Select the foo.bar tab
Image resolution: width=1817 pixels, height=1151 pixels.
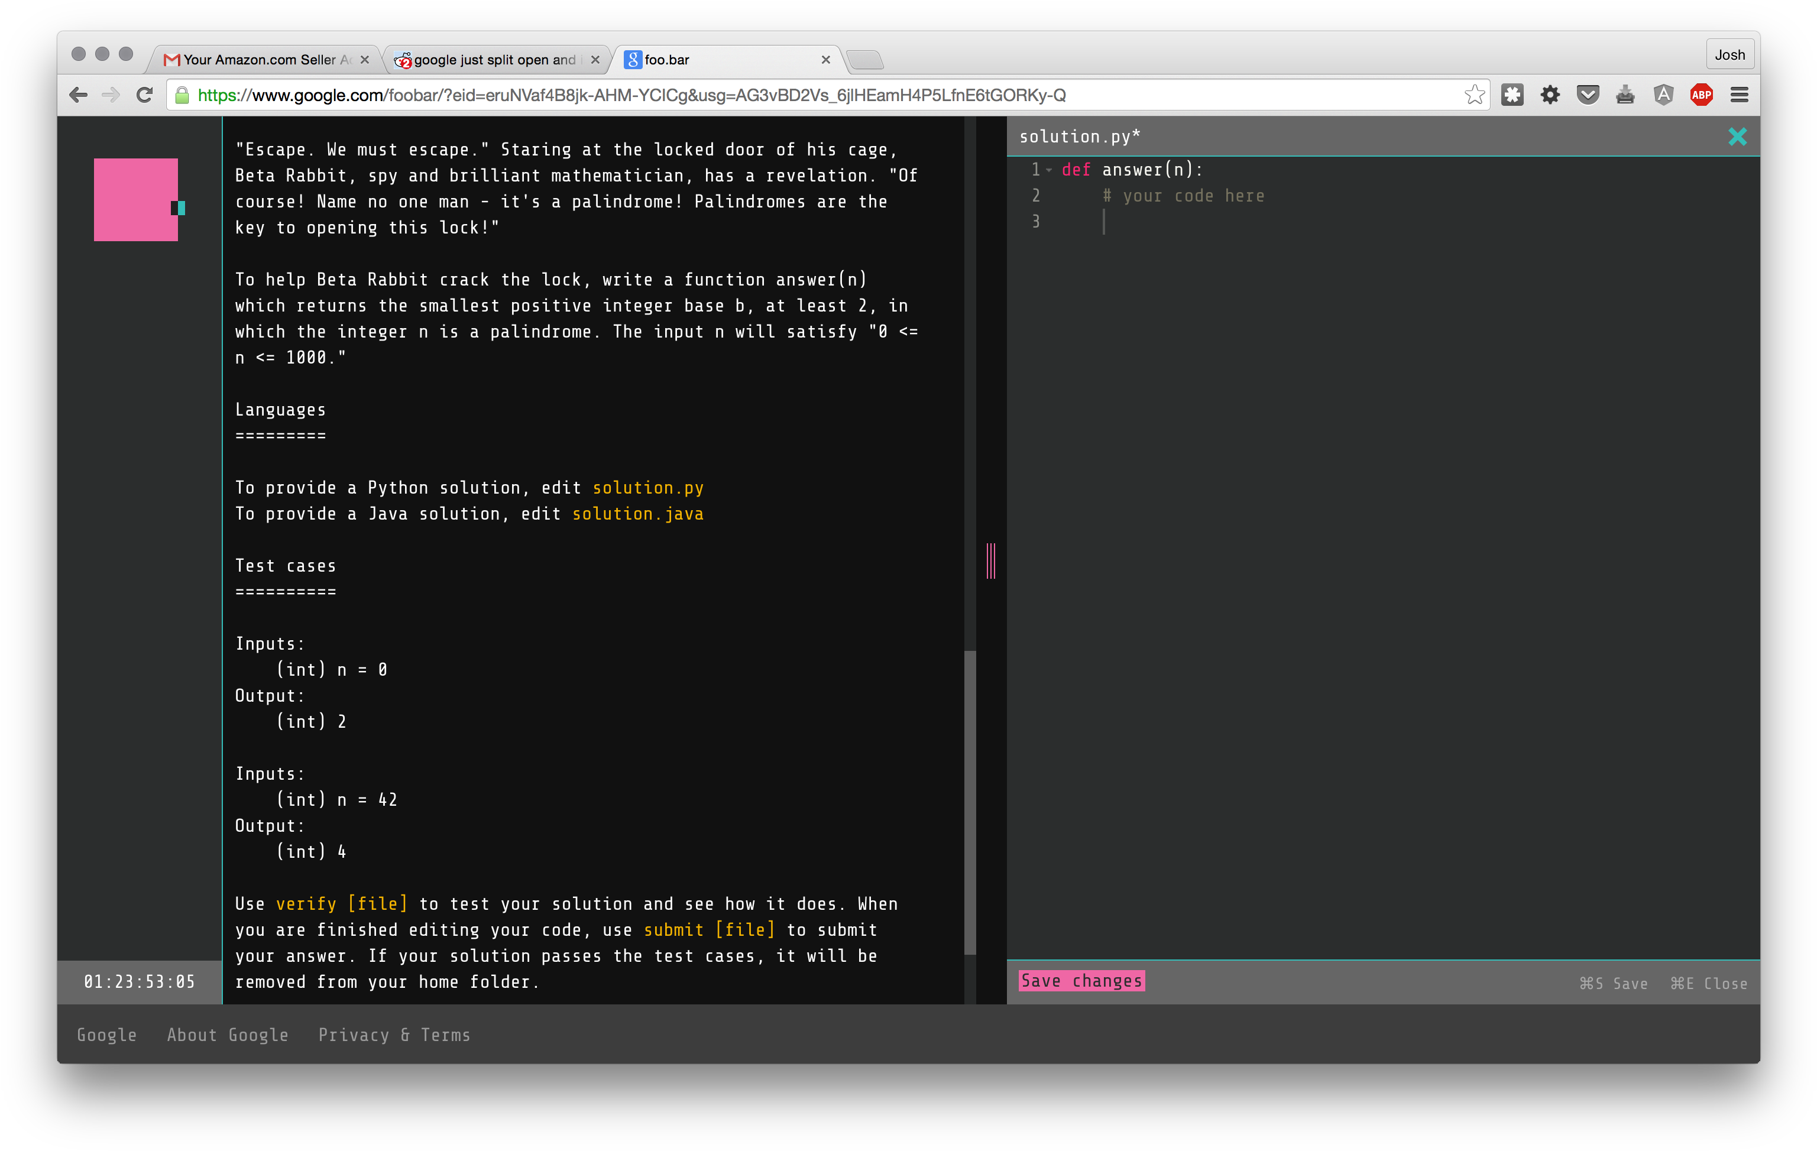[x=728, y=60]
